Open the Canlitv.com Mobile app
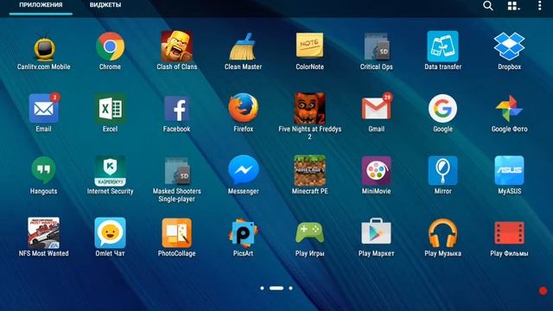The width and height of the screenshot is (553, 311). [x=44, y=47]
